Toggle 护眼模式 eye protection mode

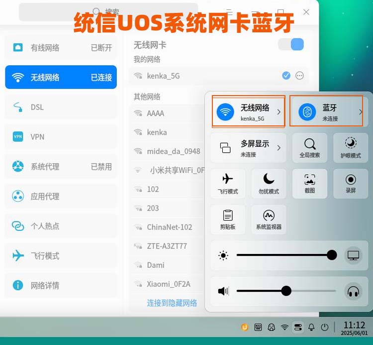351,148
